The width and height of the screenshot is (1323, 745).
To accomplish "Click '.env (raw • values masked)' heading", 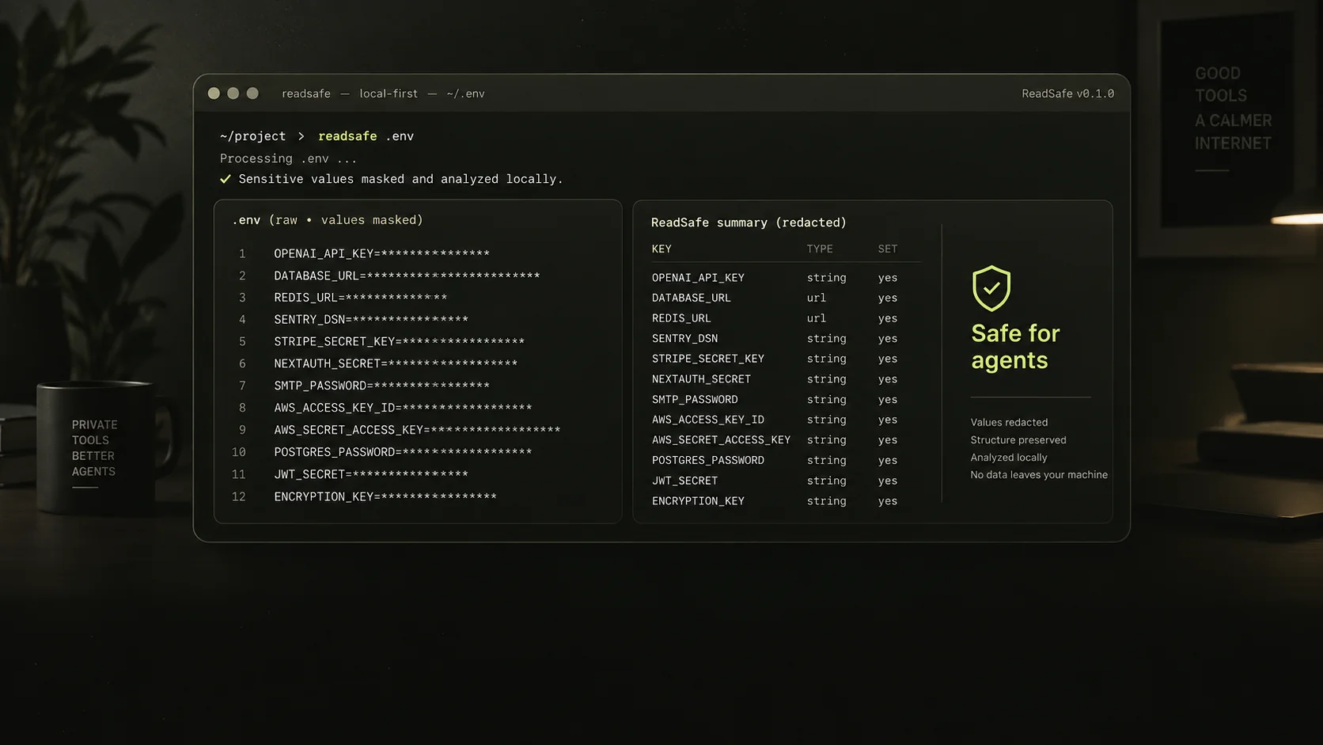I will click(x=328, y=220).
